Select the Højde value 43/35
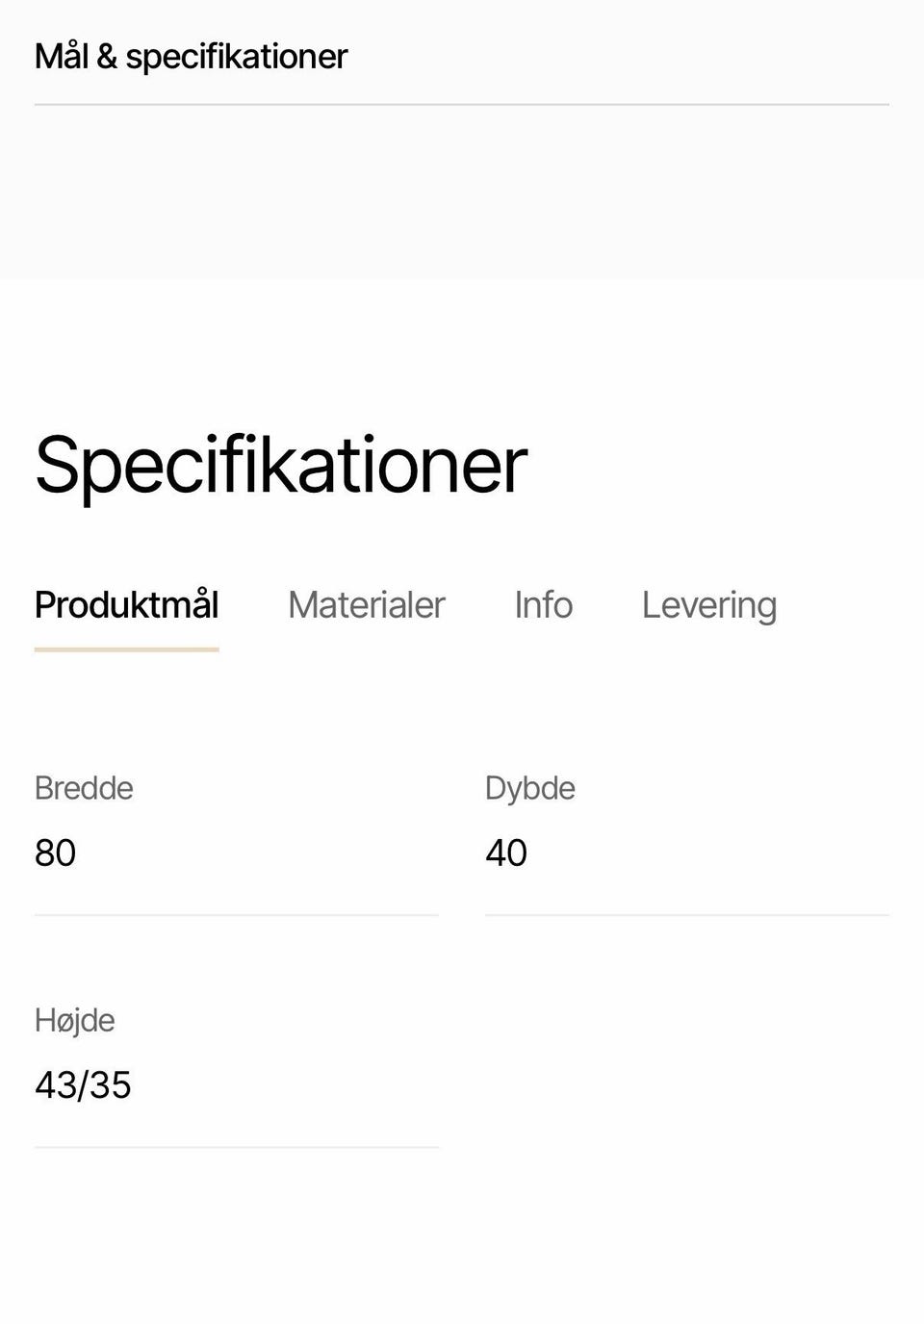Viewport: 924px width, 1324px height. [x=83, y=1085]
